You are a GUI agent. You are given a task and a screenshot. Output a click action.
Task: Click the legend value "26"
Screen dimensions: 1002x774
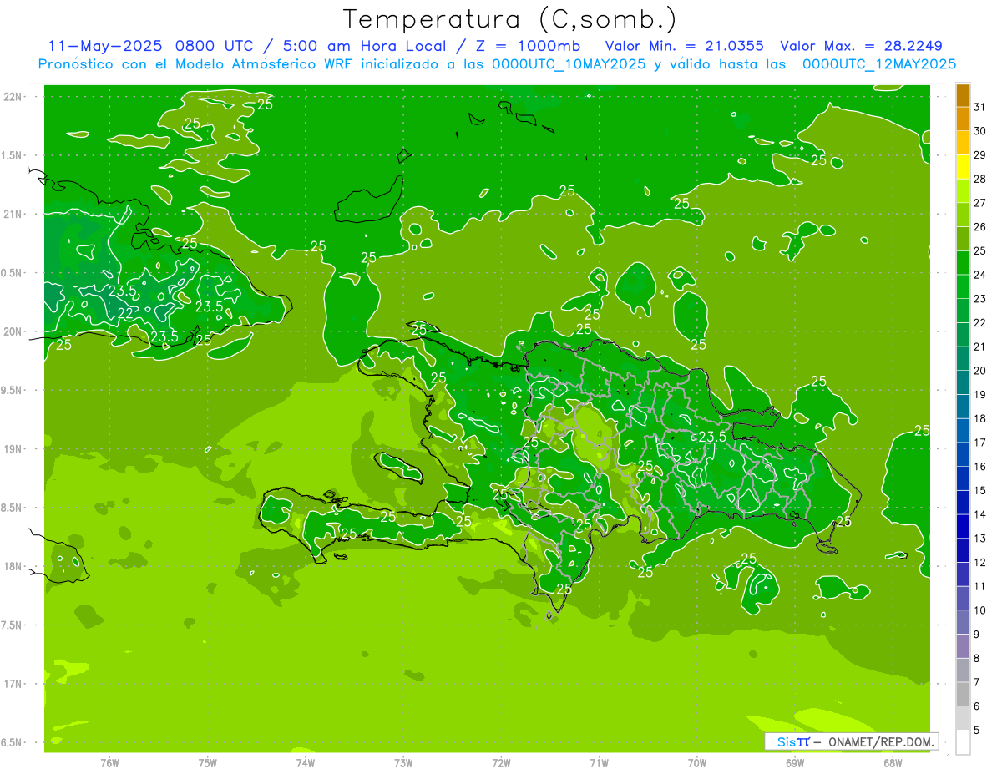[980, 226]
